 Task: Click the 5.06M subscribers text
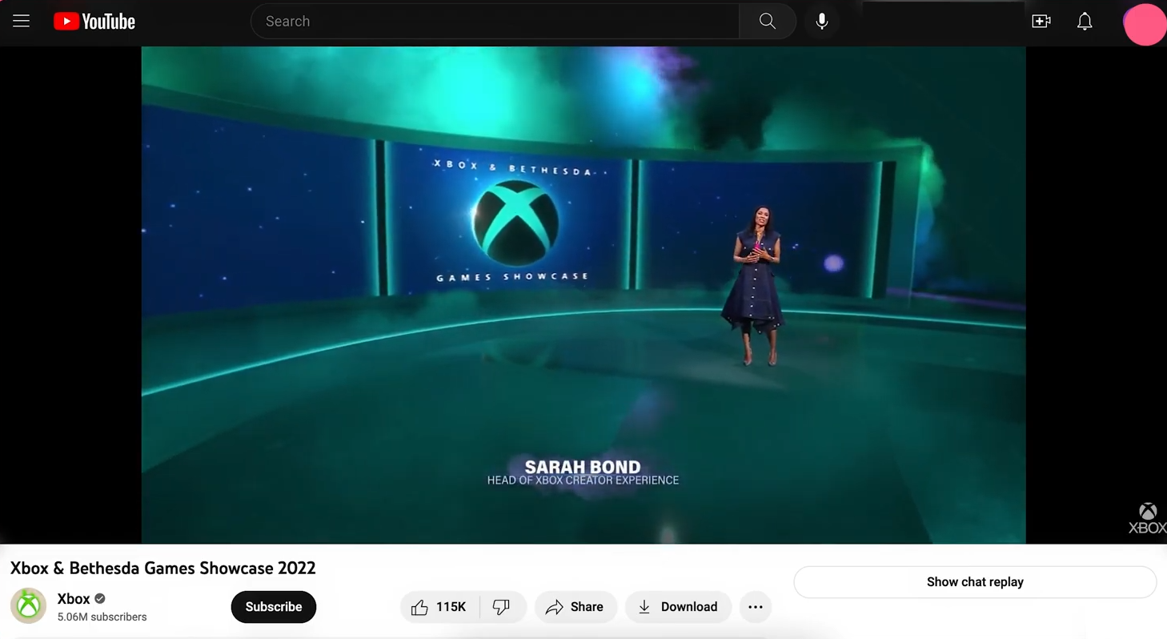[x=102, y=617]
